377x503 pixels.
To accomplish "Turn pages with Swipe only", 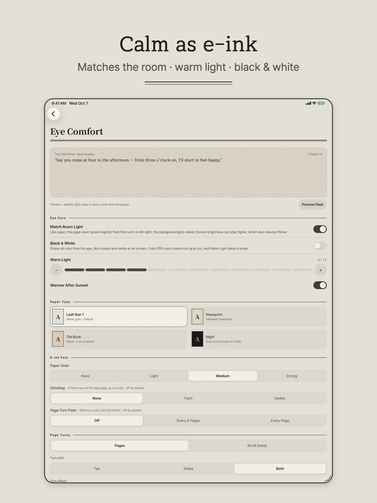I will (188, 468).
